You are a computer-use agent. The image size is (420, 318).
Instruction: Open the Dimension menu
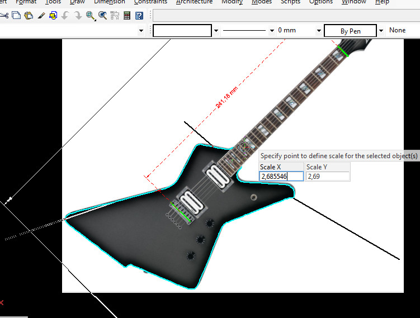coord(109,2)
